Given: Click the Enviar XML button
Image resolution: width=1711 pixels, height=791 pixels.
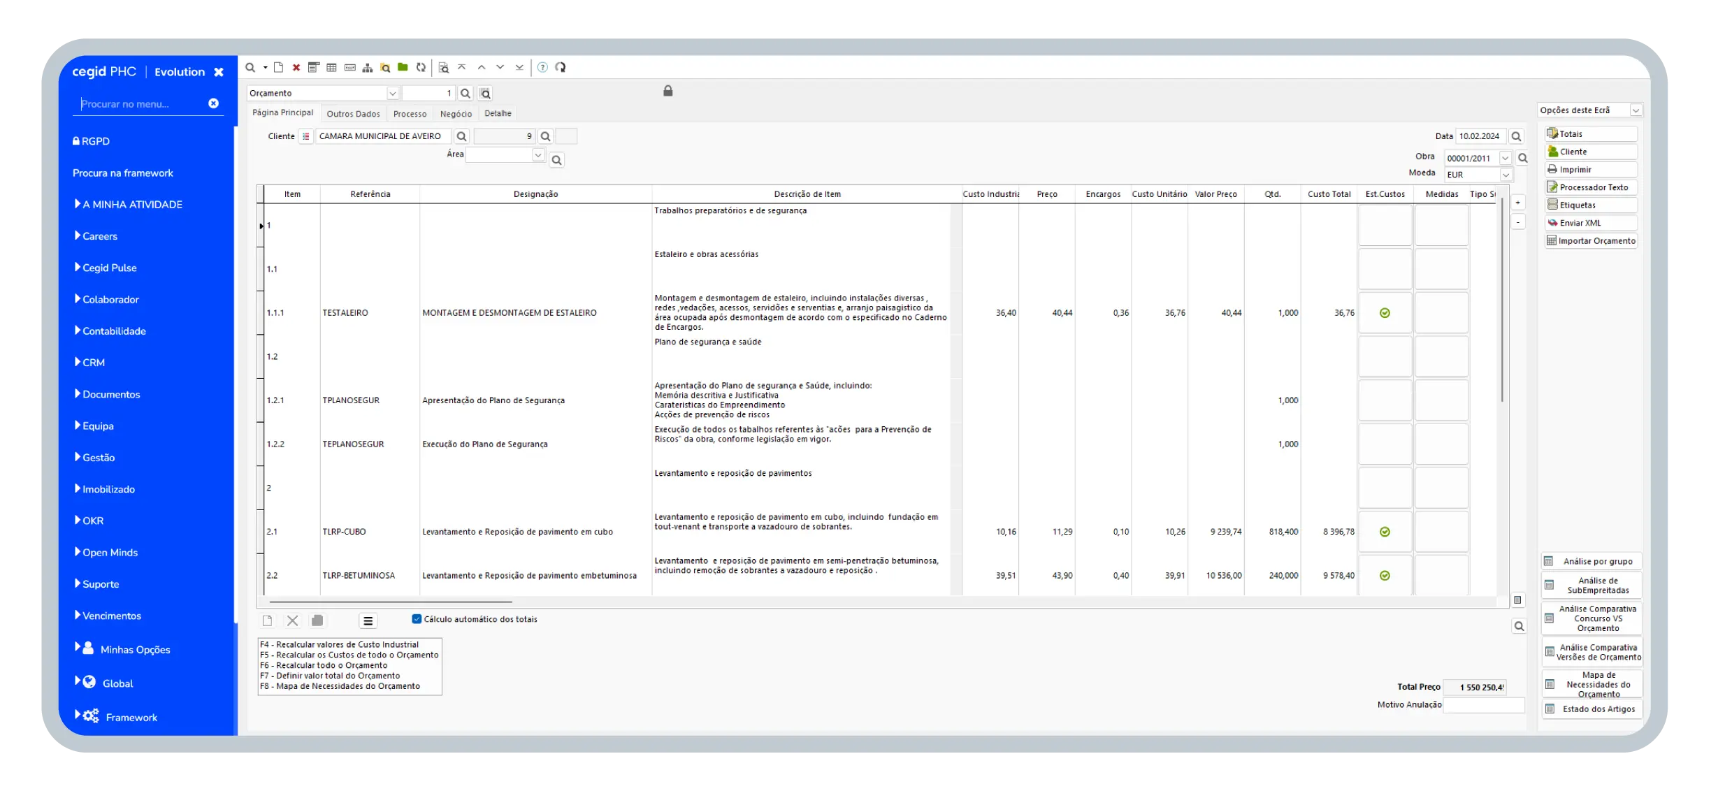Looking at the screenshot, I should (1591, 223).
